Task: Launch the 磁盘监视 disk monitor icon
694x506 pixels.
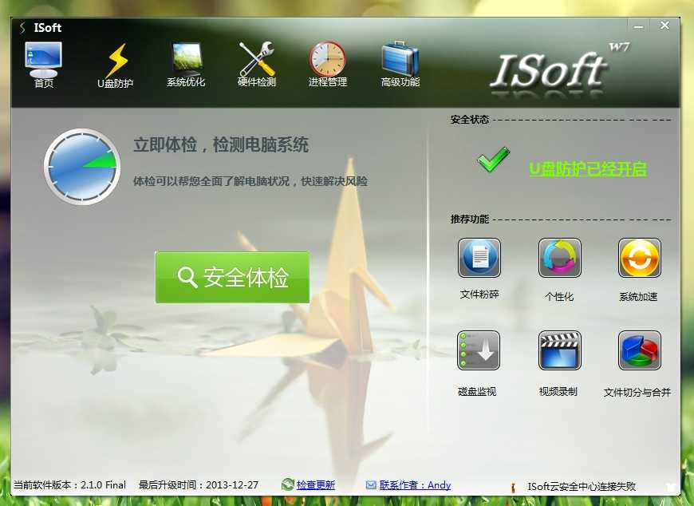Action: [x=479, y=350]
